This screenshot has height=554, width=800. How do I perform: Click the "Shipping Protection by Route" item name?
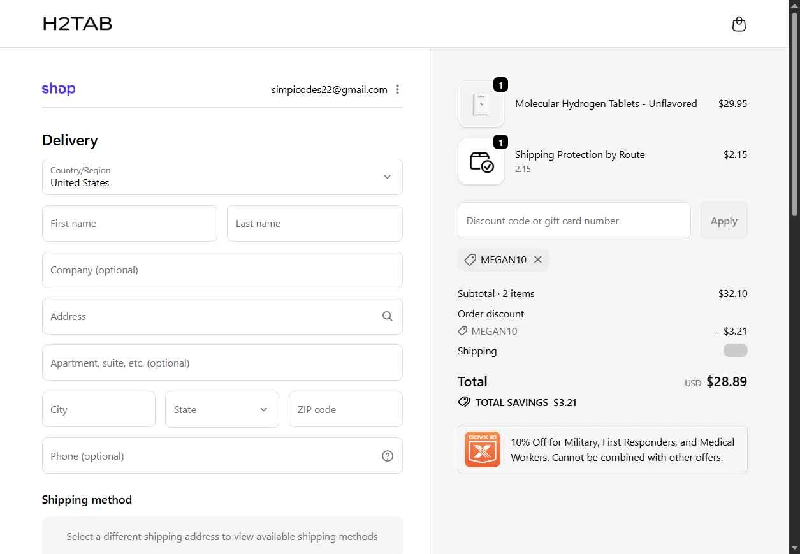pyautogui.click(x=580, y=155)
